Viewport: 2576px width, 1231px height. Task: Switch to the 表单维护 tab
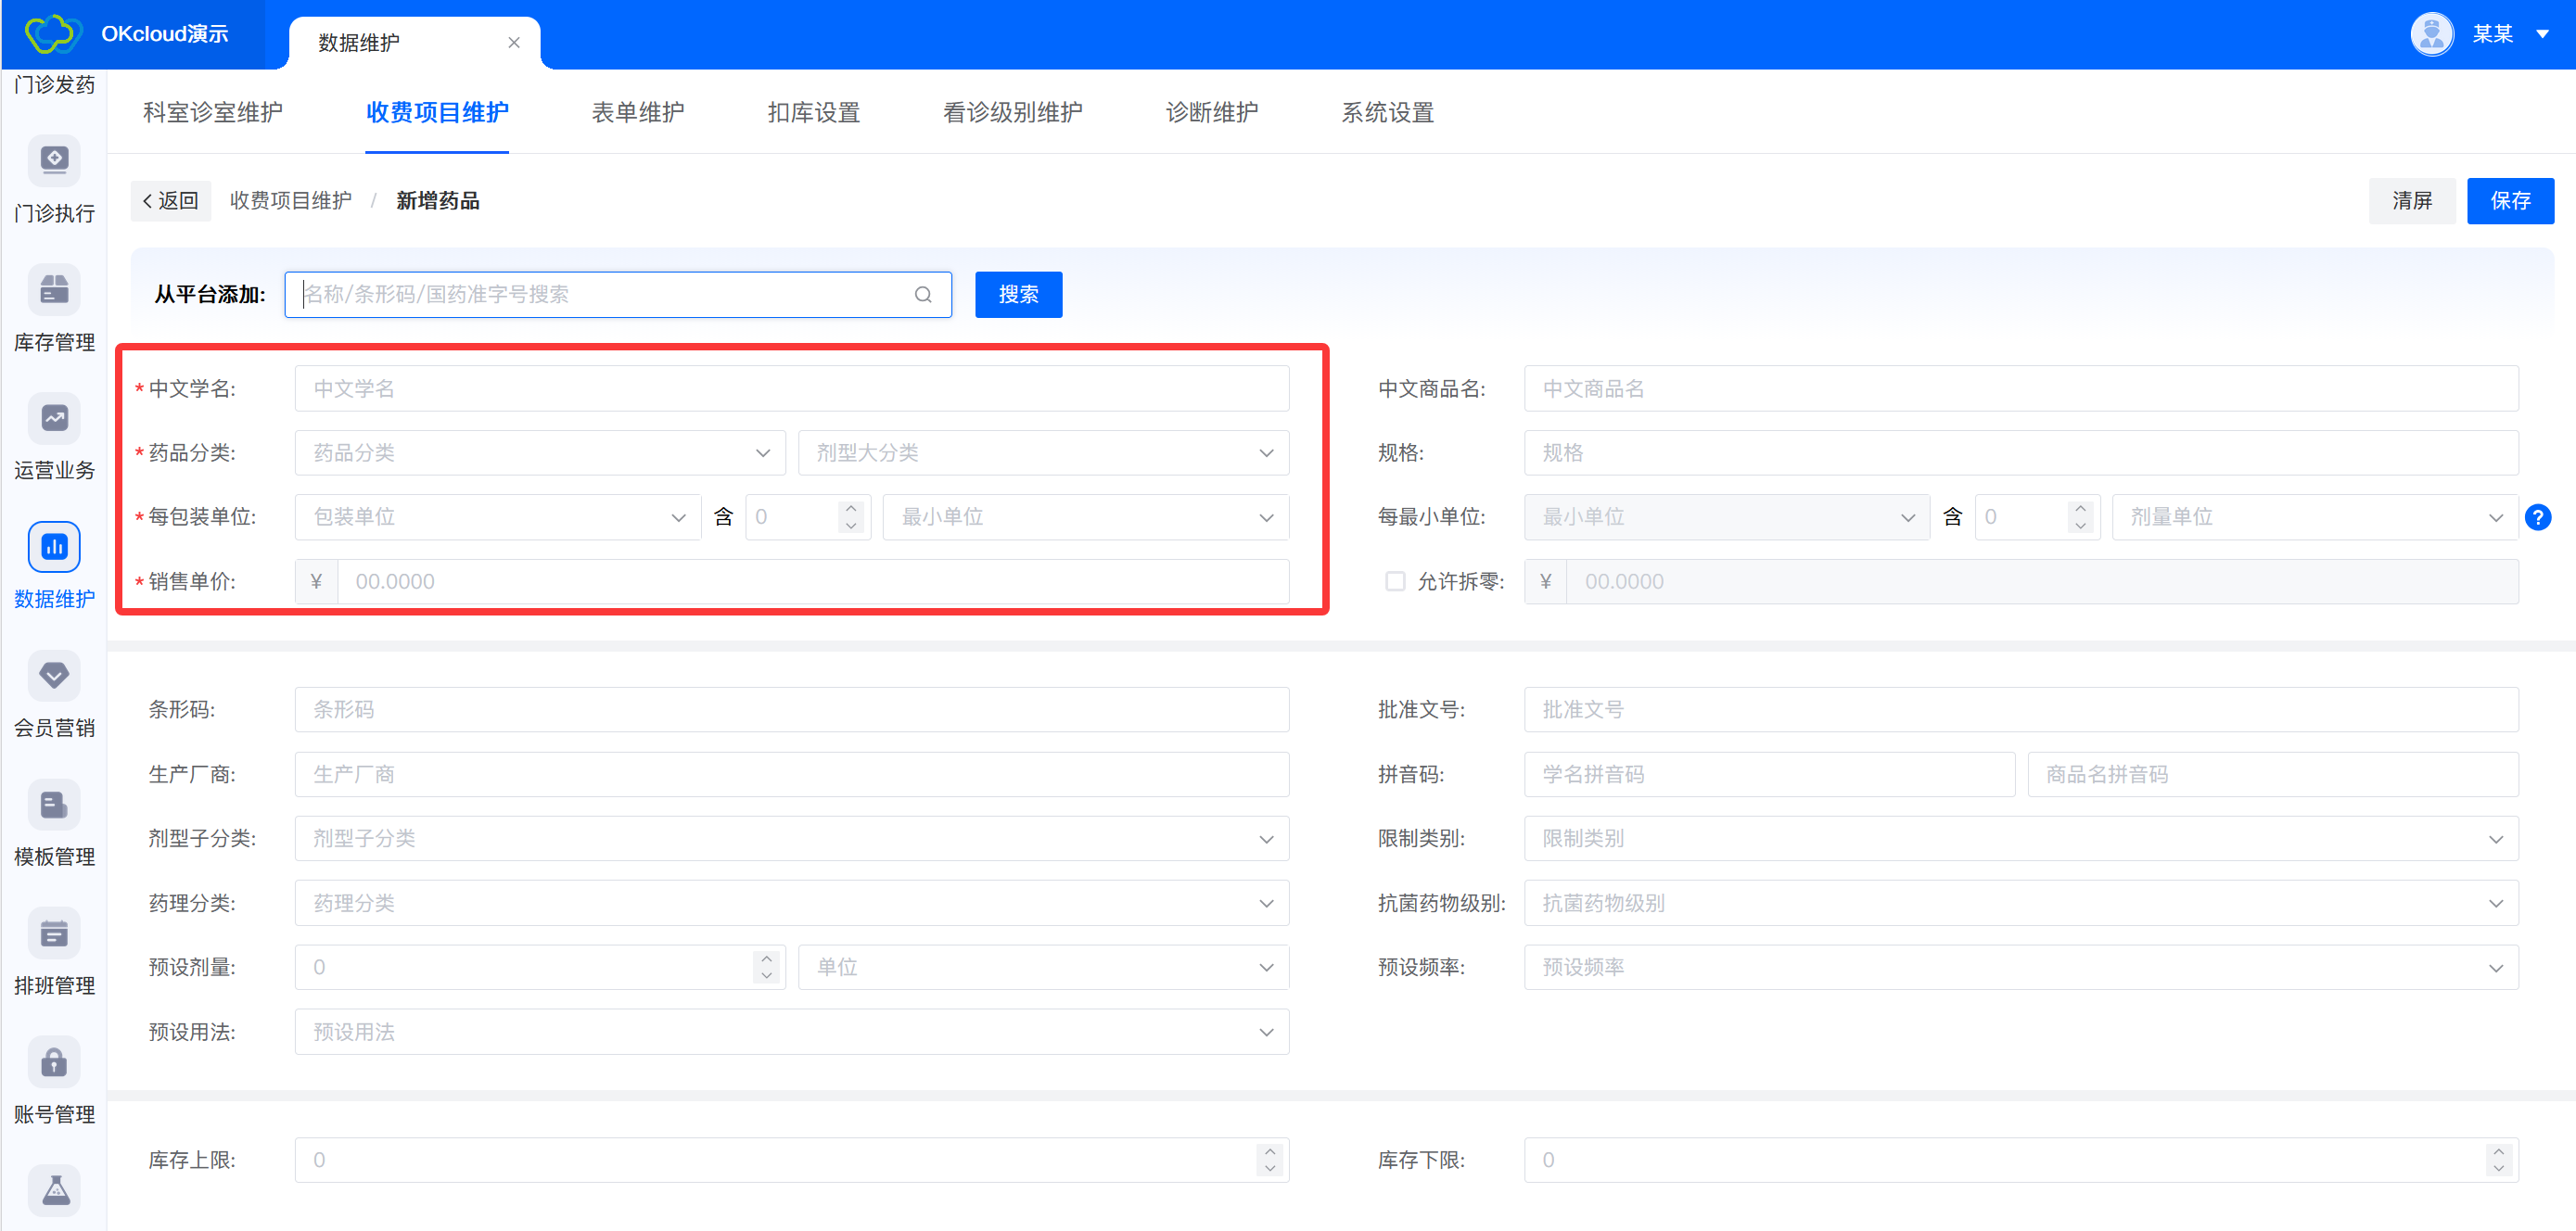click(637, 112)
